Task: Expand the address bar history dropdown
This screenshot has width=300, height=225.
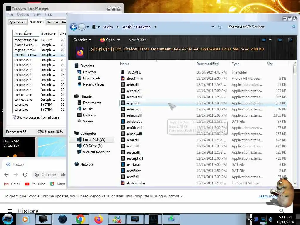Action: point(213,27)
